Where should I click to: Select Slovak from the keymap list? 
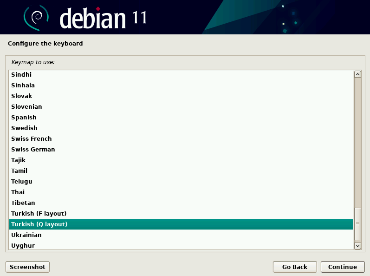(21, 96)
